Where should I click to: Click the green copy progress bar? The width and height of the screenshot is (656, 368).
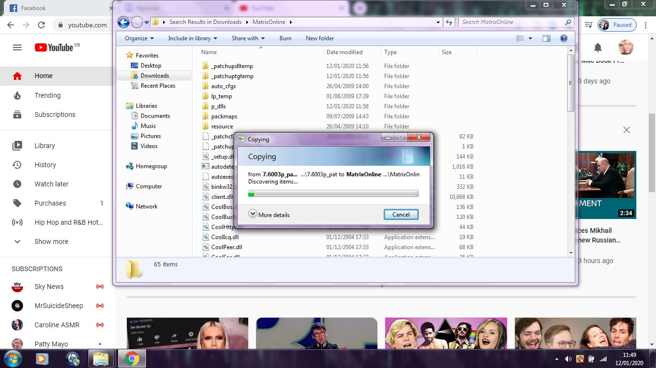coord(333,194)
